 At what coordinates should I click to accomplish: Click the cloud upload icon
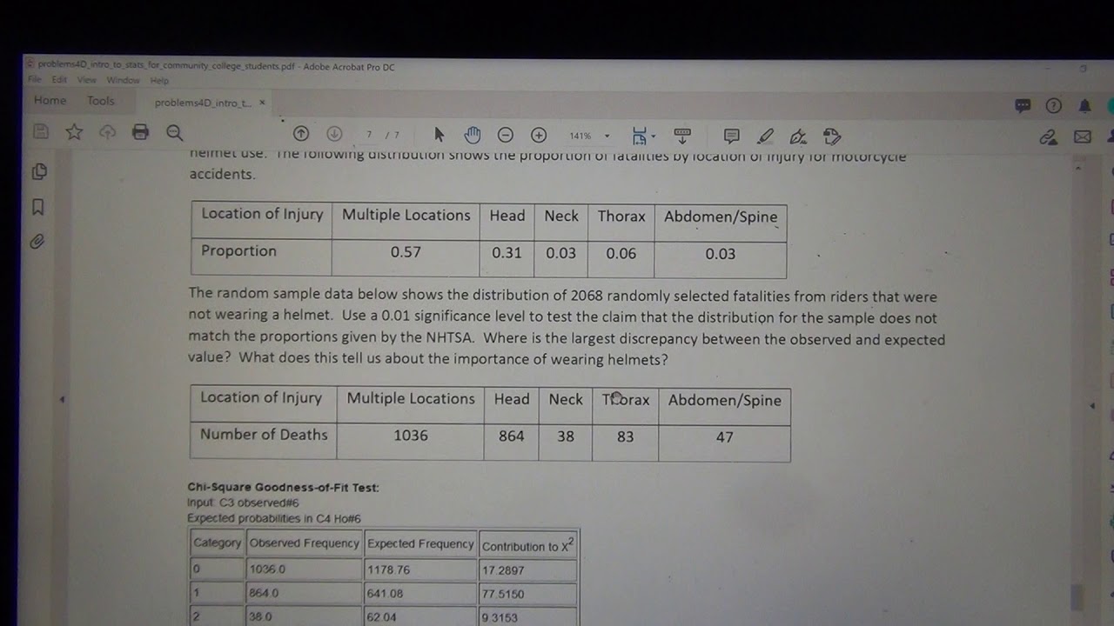point(107,132)
